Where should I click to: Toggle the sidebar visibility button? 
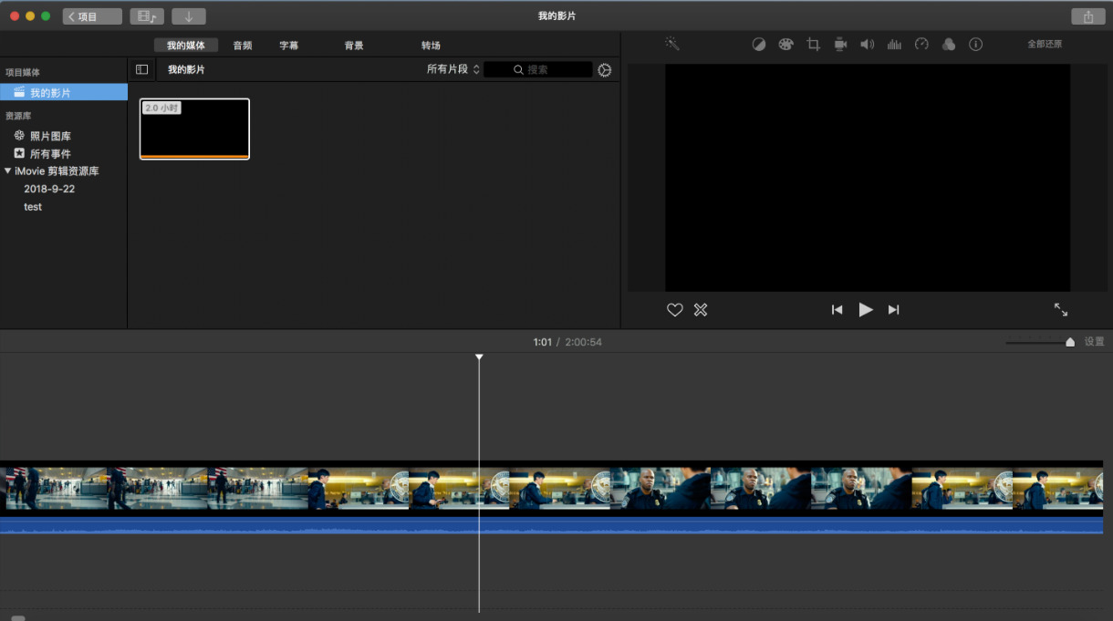[x=141, y=69]
